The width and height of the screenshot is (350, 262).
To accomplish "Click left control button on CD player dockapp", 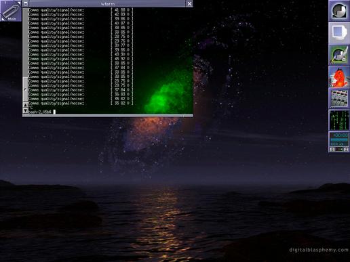I will (x=332, y=150).
